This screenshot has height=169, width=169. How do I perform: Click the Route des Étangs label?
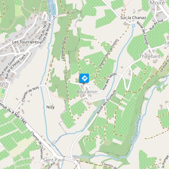coord(143,33)
